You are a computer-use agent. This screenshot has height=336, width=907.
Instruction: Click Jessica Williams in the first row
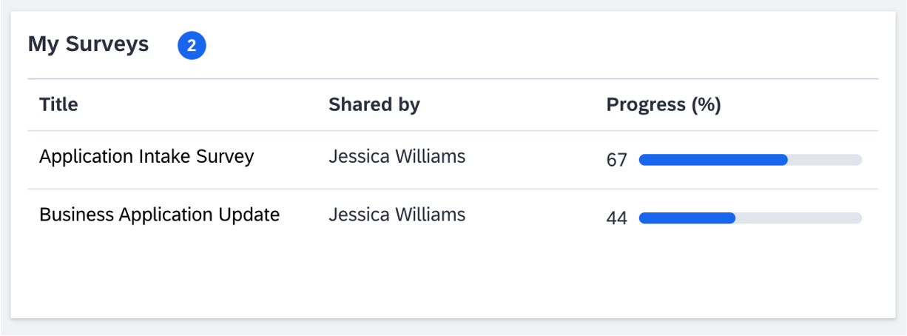click(x=397, y=157)
